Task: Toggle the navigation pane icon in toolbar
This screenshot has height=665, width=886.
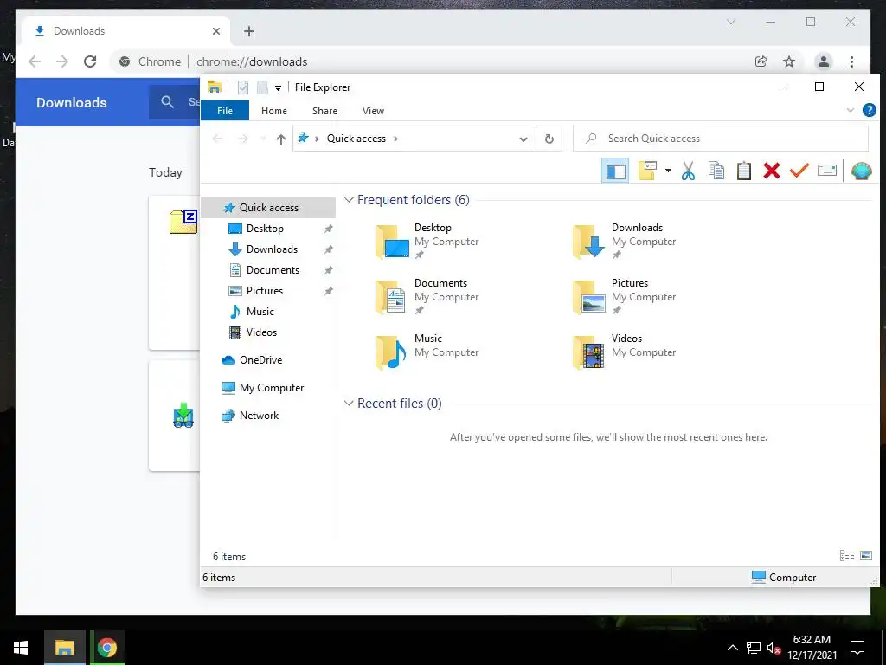Action: click(615, 171)
